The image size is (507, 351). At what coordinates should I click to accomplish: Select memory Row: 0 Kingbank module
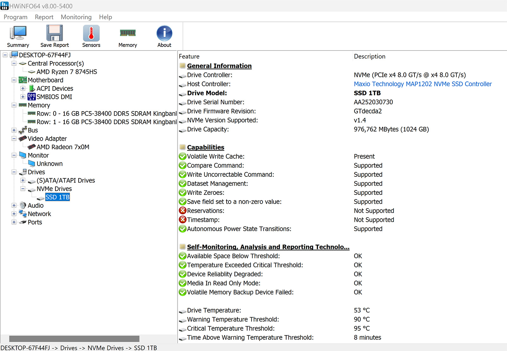(107, 113)
